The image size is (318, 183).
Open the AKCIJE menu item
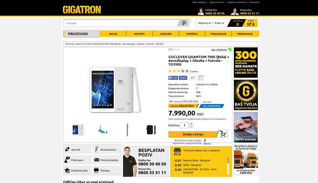pyautogui.click(x=113, y=34)
